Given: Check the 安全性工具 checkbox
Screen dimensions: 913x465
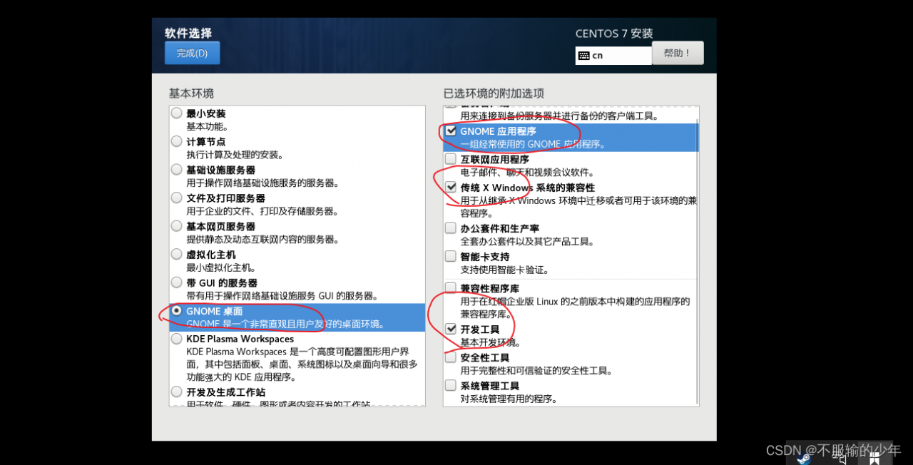Looking at the screenshot, I should click(x=451, y=357).
